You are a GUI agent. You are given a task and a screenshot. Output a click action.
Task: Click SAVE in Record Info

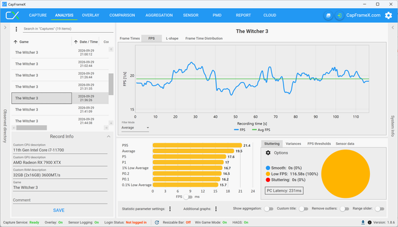pyautogui.click(x=58, y=210)
